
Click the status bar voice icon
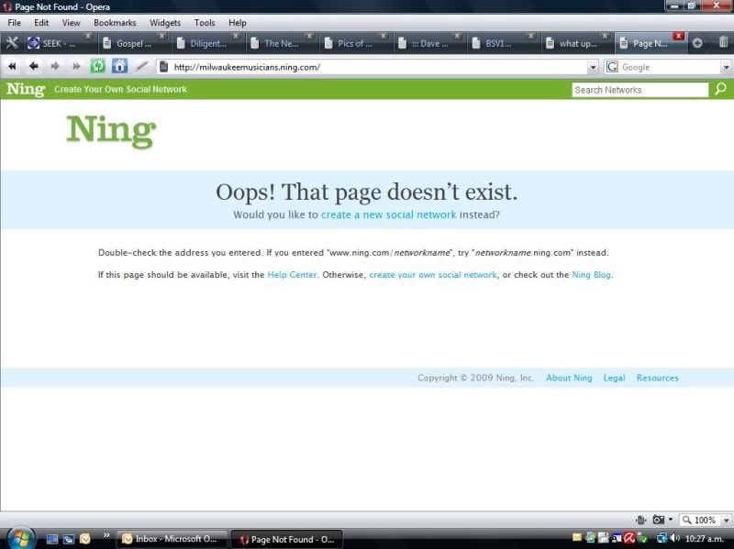coord(640,520)
